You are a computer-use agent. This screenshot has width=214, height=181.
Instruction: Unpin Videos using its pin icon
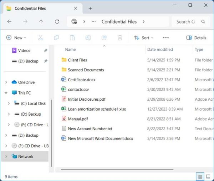[x=46, y=51]
